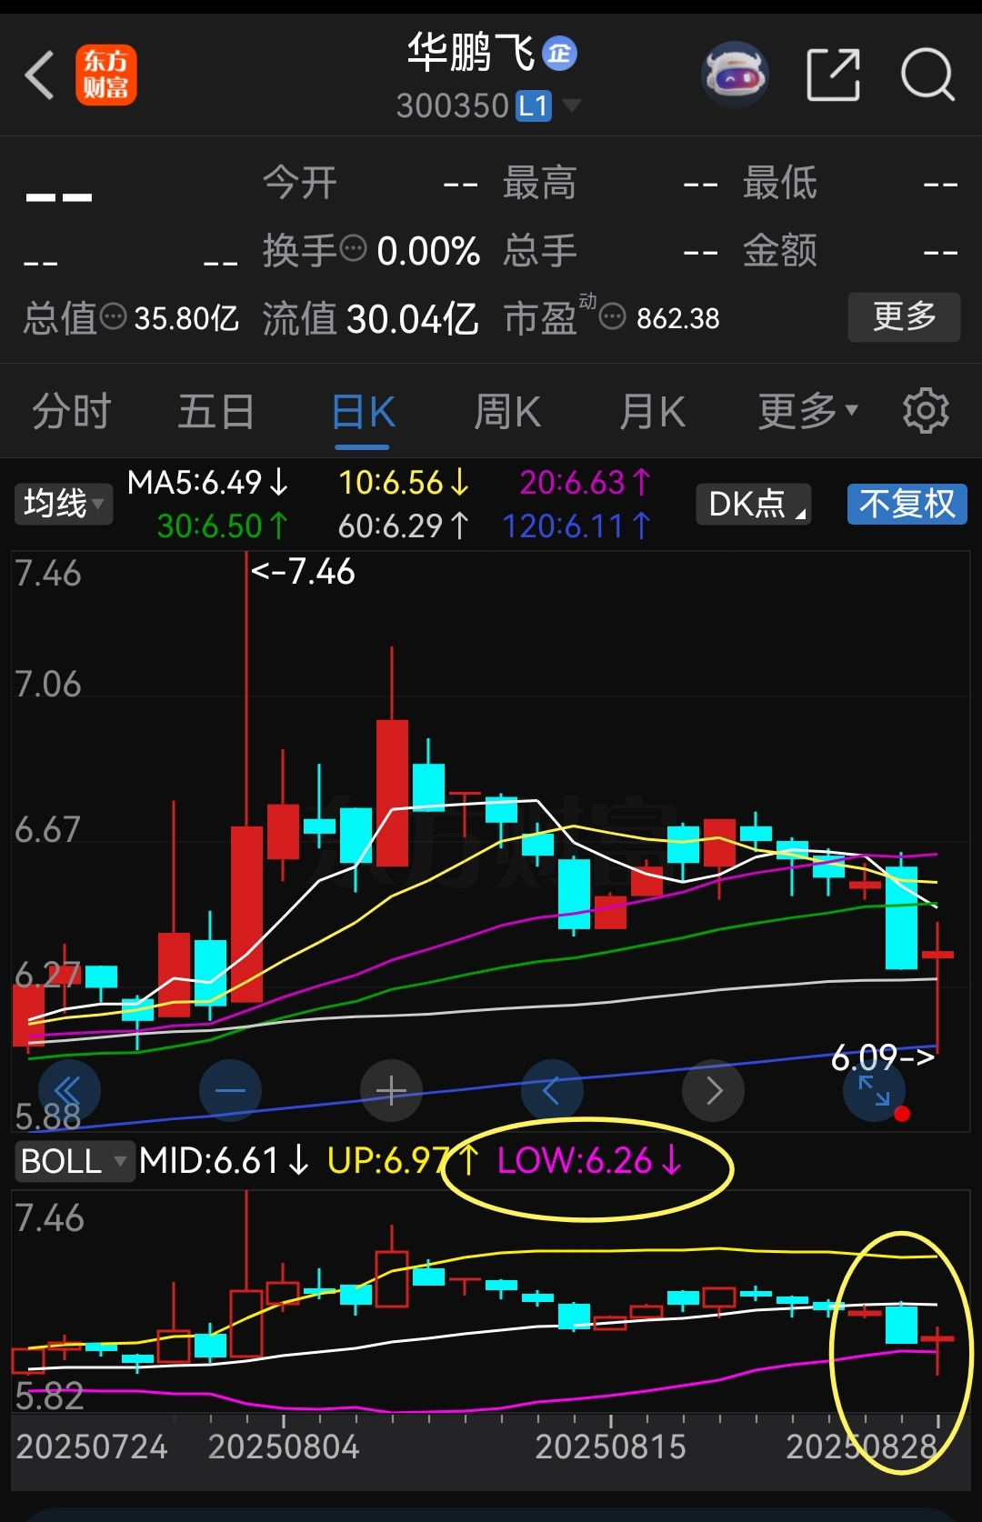Jump to earliest candles double-arrow button
The height and width of the screenshot is (1522, 982).
point(68,1090)
